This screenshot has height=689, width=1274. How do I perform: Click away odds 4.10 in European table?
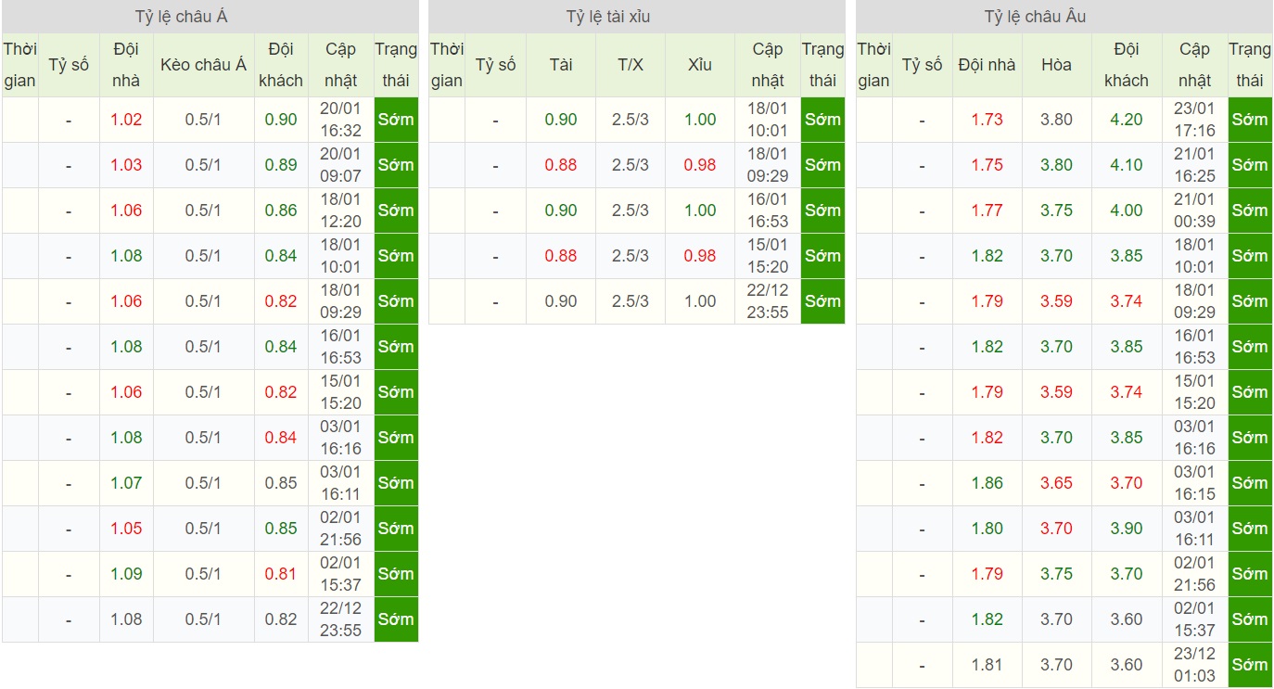[1127, 165]
